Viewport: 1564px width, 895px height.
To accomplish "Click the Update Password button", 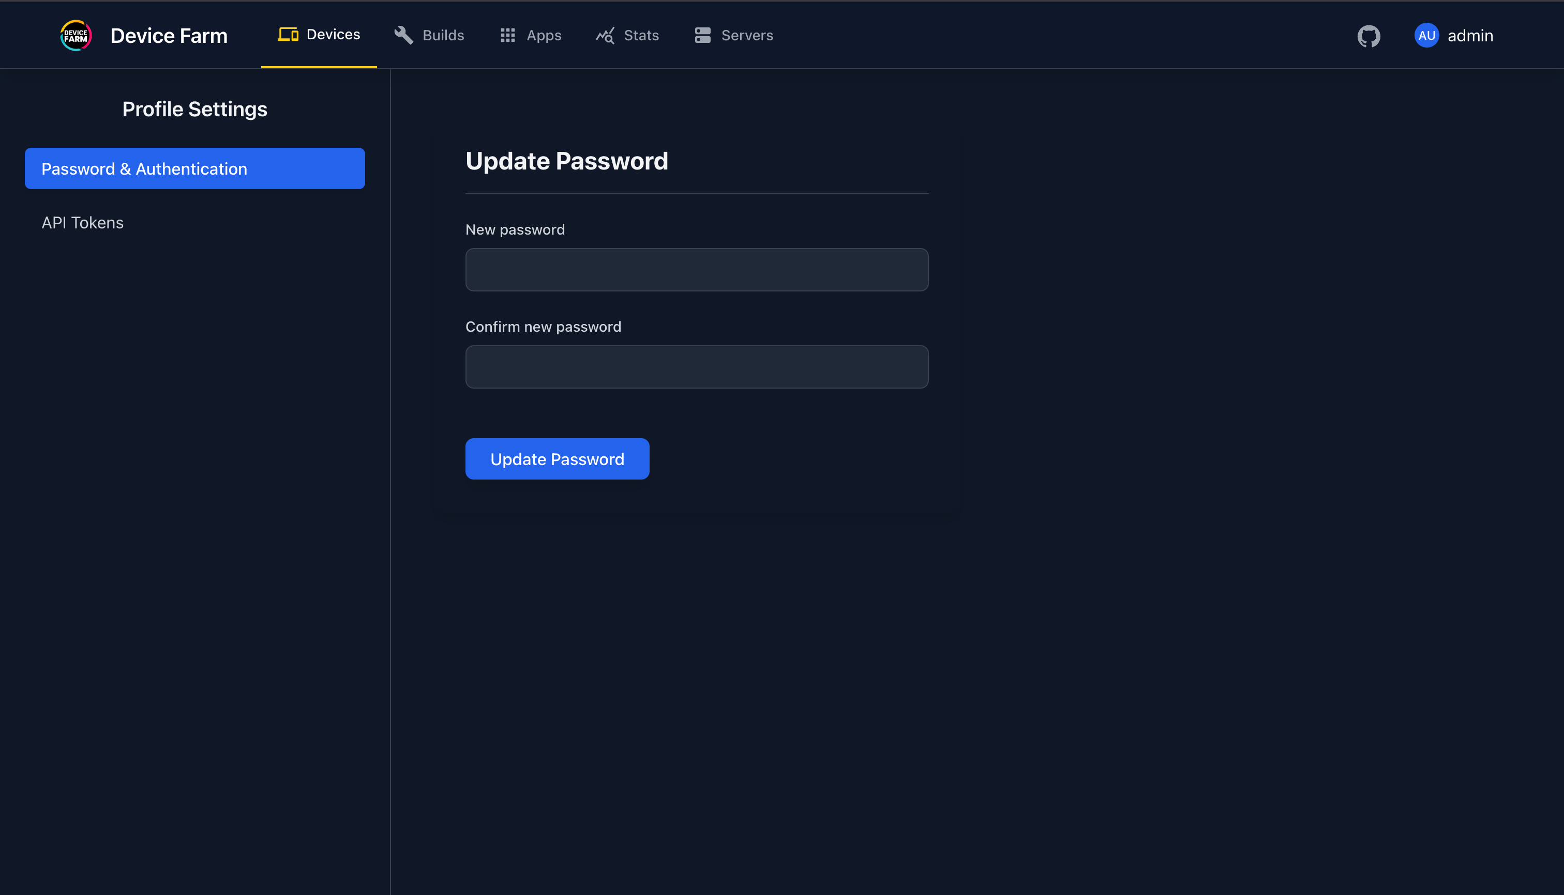I will click(557, 458).
